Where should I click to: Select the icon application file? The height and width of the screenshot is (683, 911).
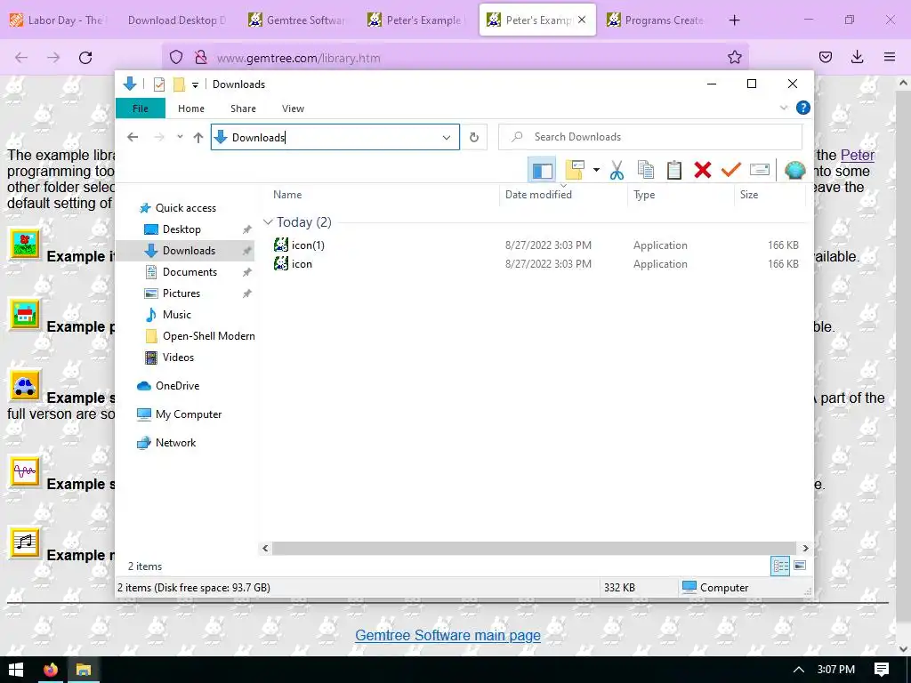[x=294, y=263]
